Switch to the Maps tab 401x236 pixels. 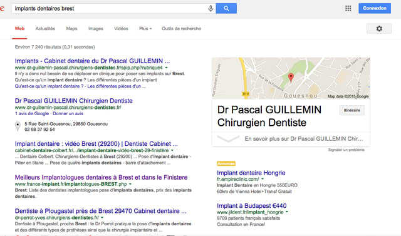pyautogui.click(x=71, y=29)
